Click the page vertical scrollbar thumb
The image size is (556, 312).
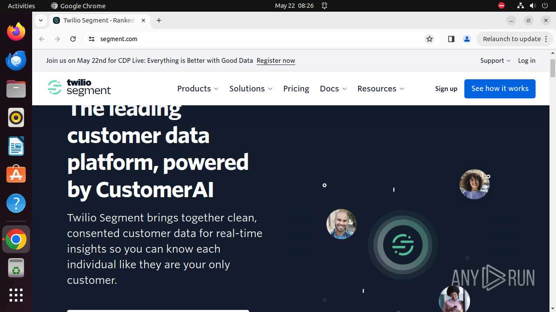coord(553,68)
